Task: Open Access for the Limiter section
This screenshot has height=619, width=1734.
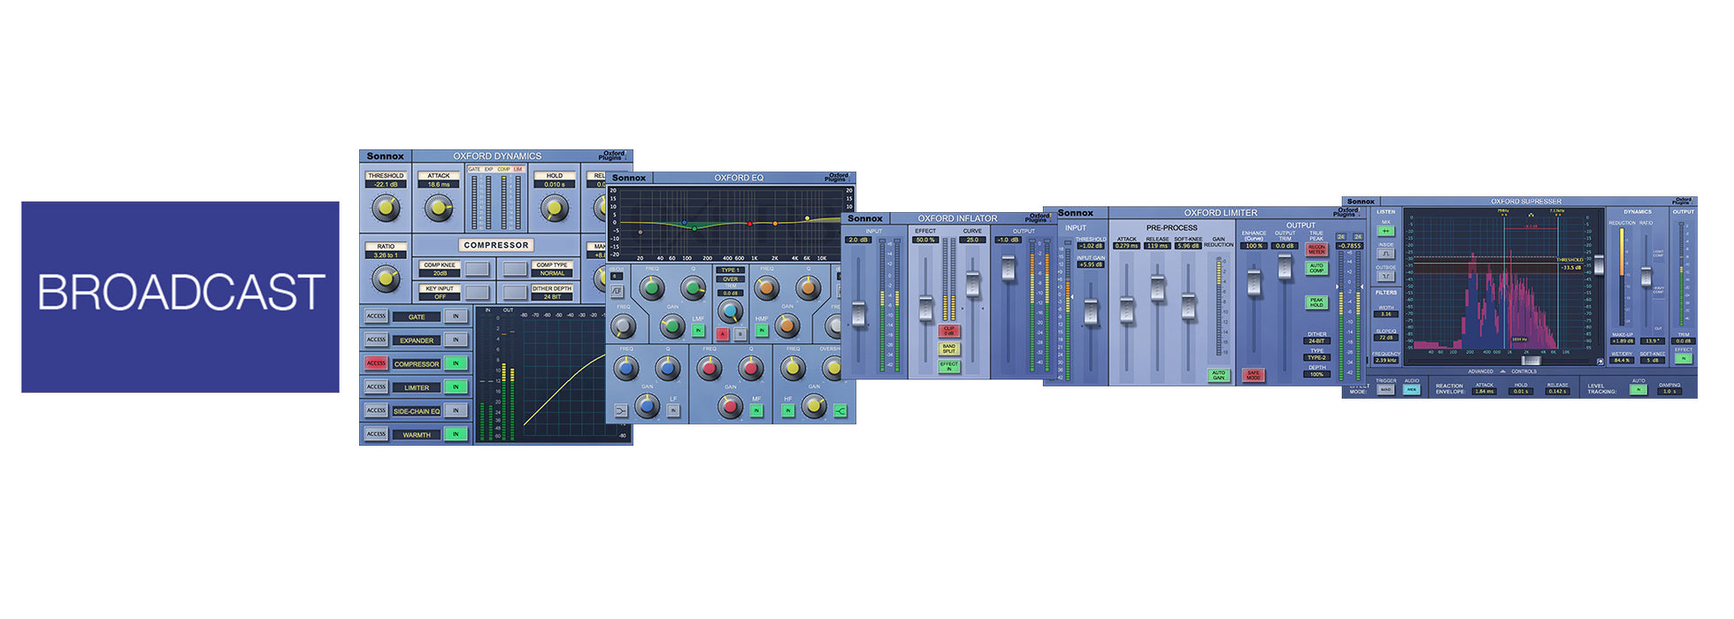Action: 376,387
